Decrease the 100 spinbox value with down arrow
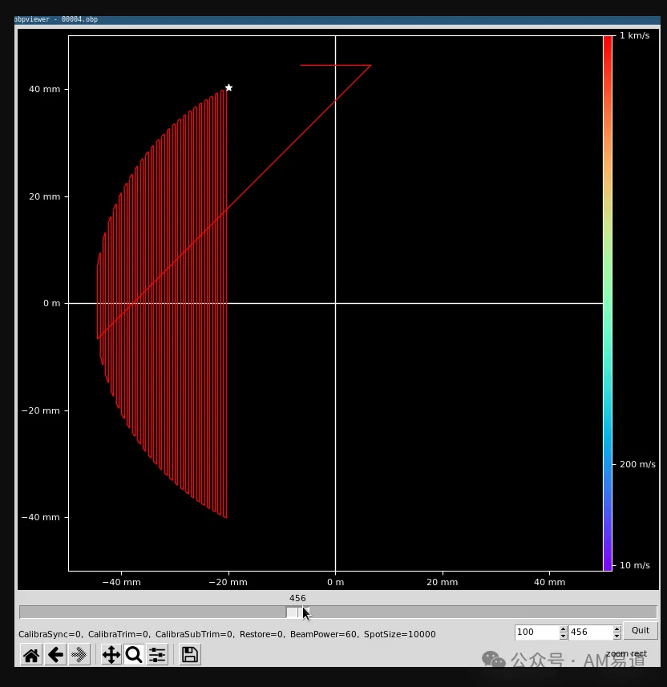The image size is (667, 687). click(x=563, y=636)
